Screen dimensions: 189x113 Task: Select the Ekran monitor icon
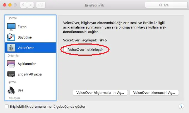[x=11, y=27]
